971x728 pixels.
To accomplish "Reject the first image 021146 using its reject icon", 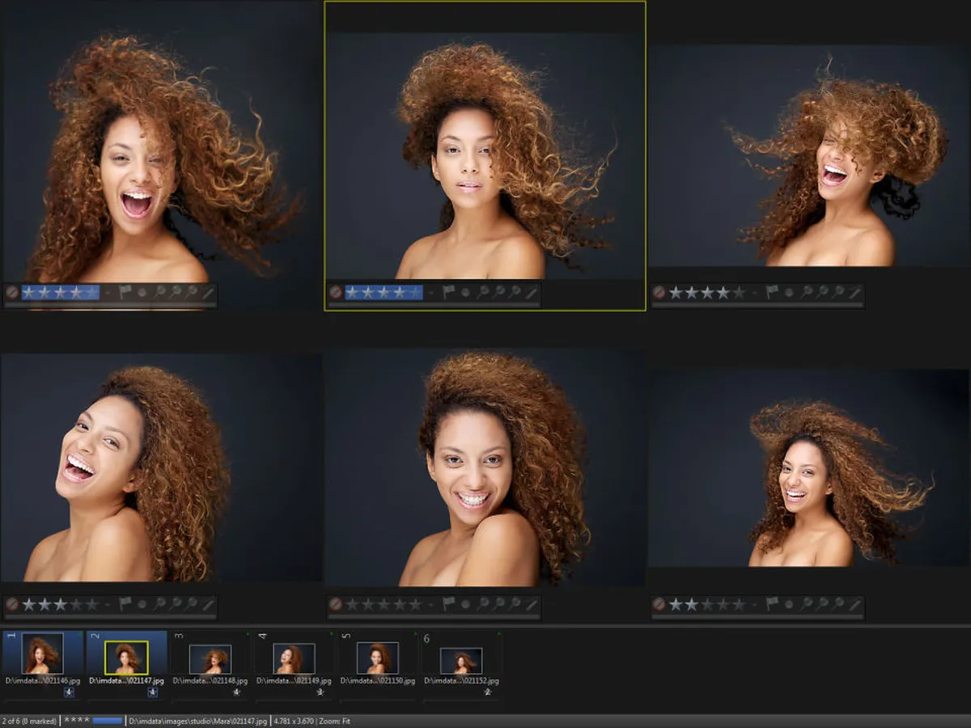I will [x=12, y=292].
